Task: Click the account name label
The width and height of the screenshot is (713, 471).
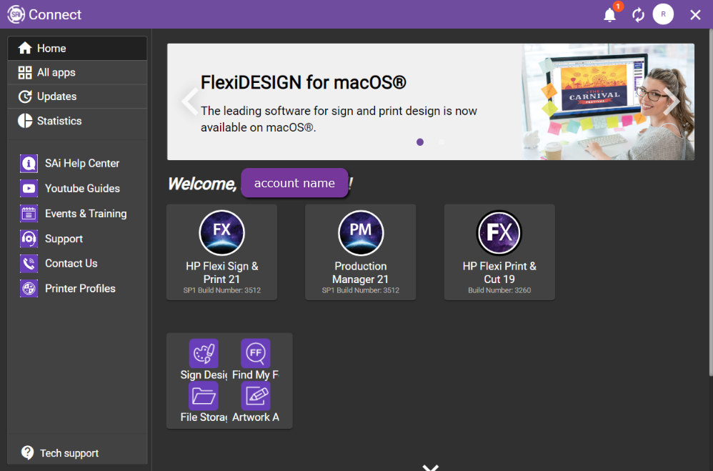Action: [x=294, y=183]
